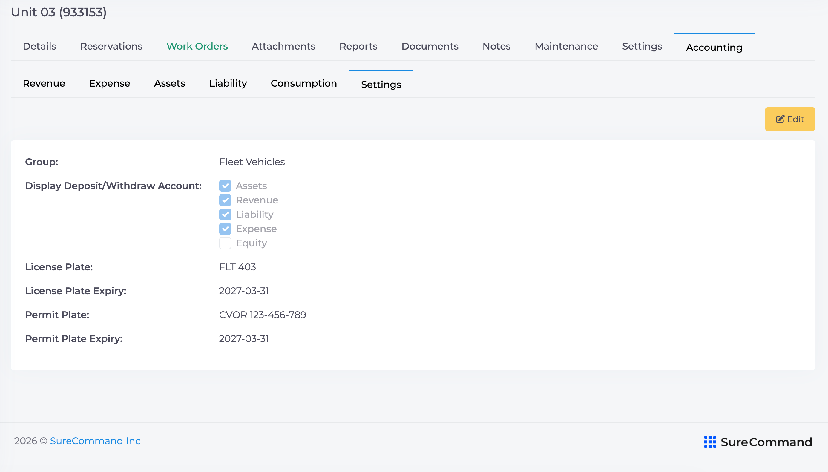This screenshot has height=472, width=828.
Task: Open the Revenue sub-tab
Action: point(44,83)
